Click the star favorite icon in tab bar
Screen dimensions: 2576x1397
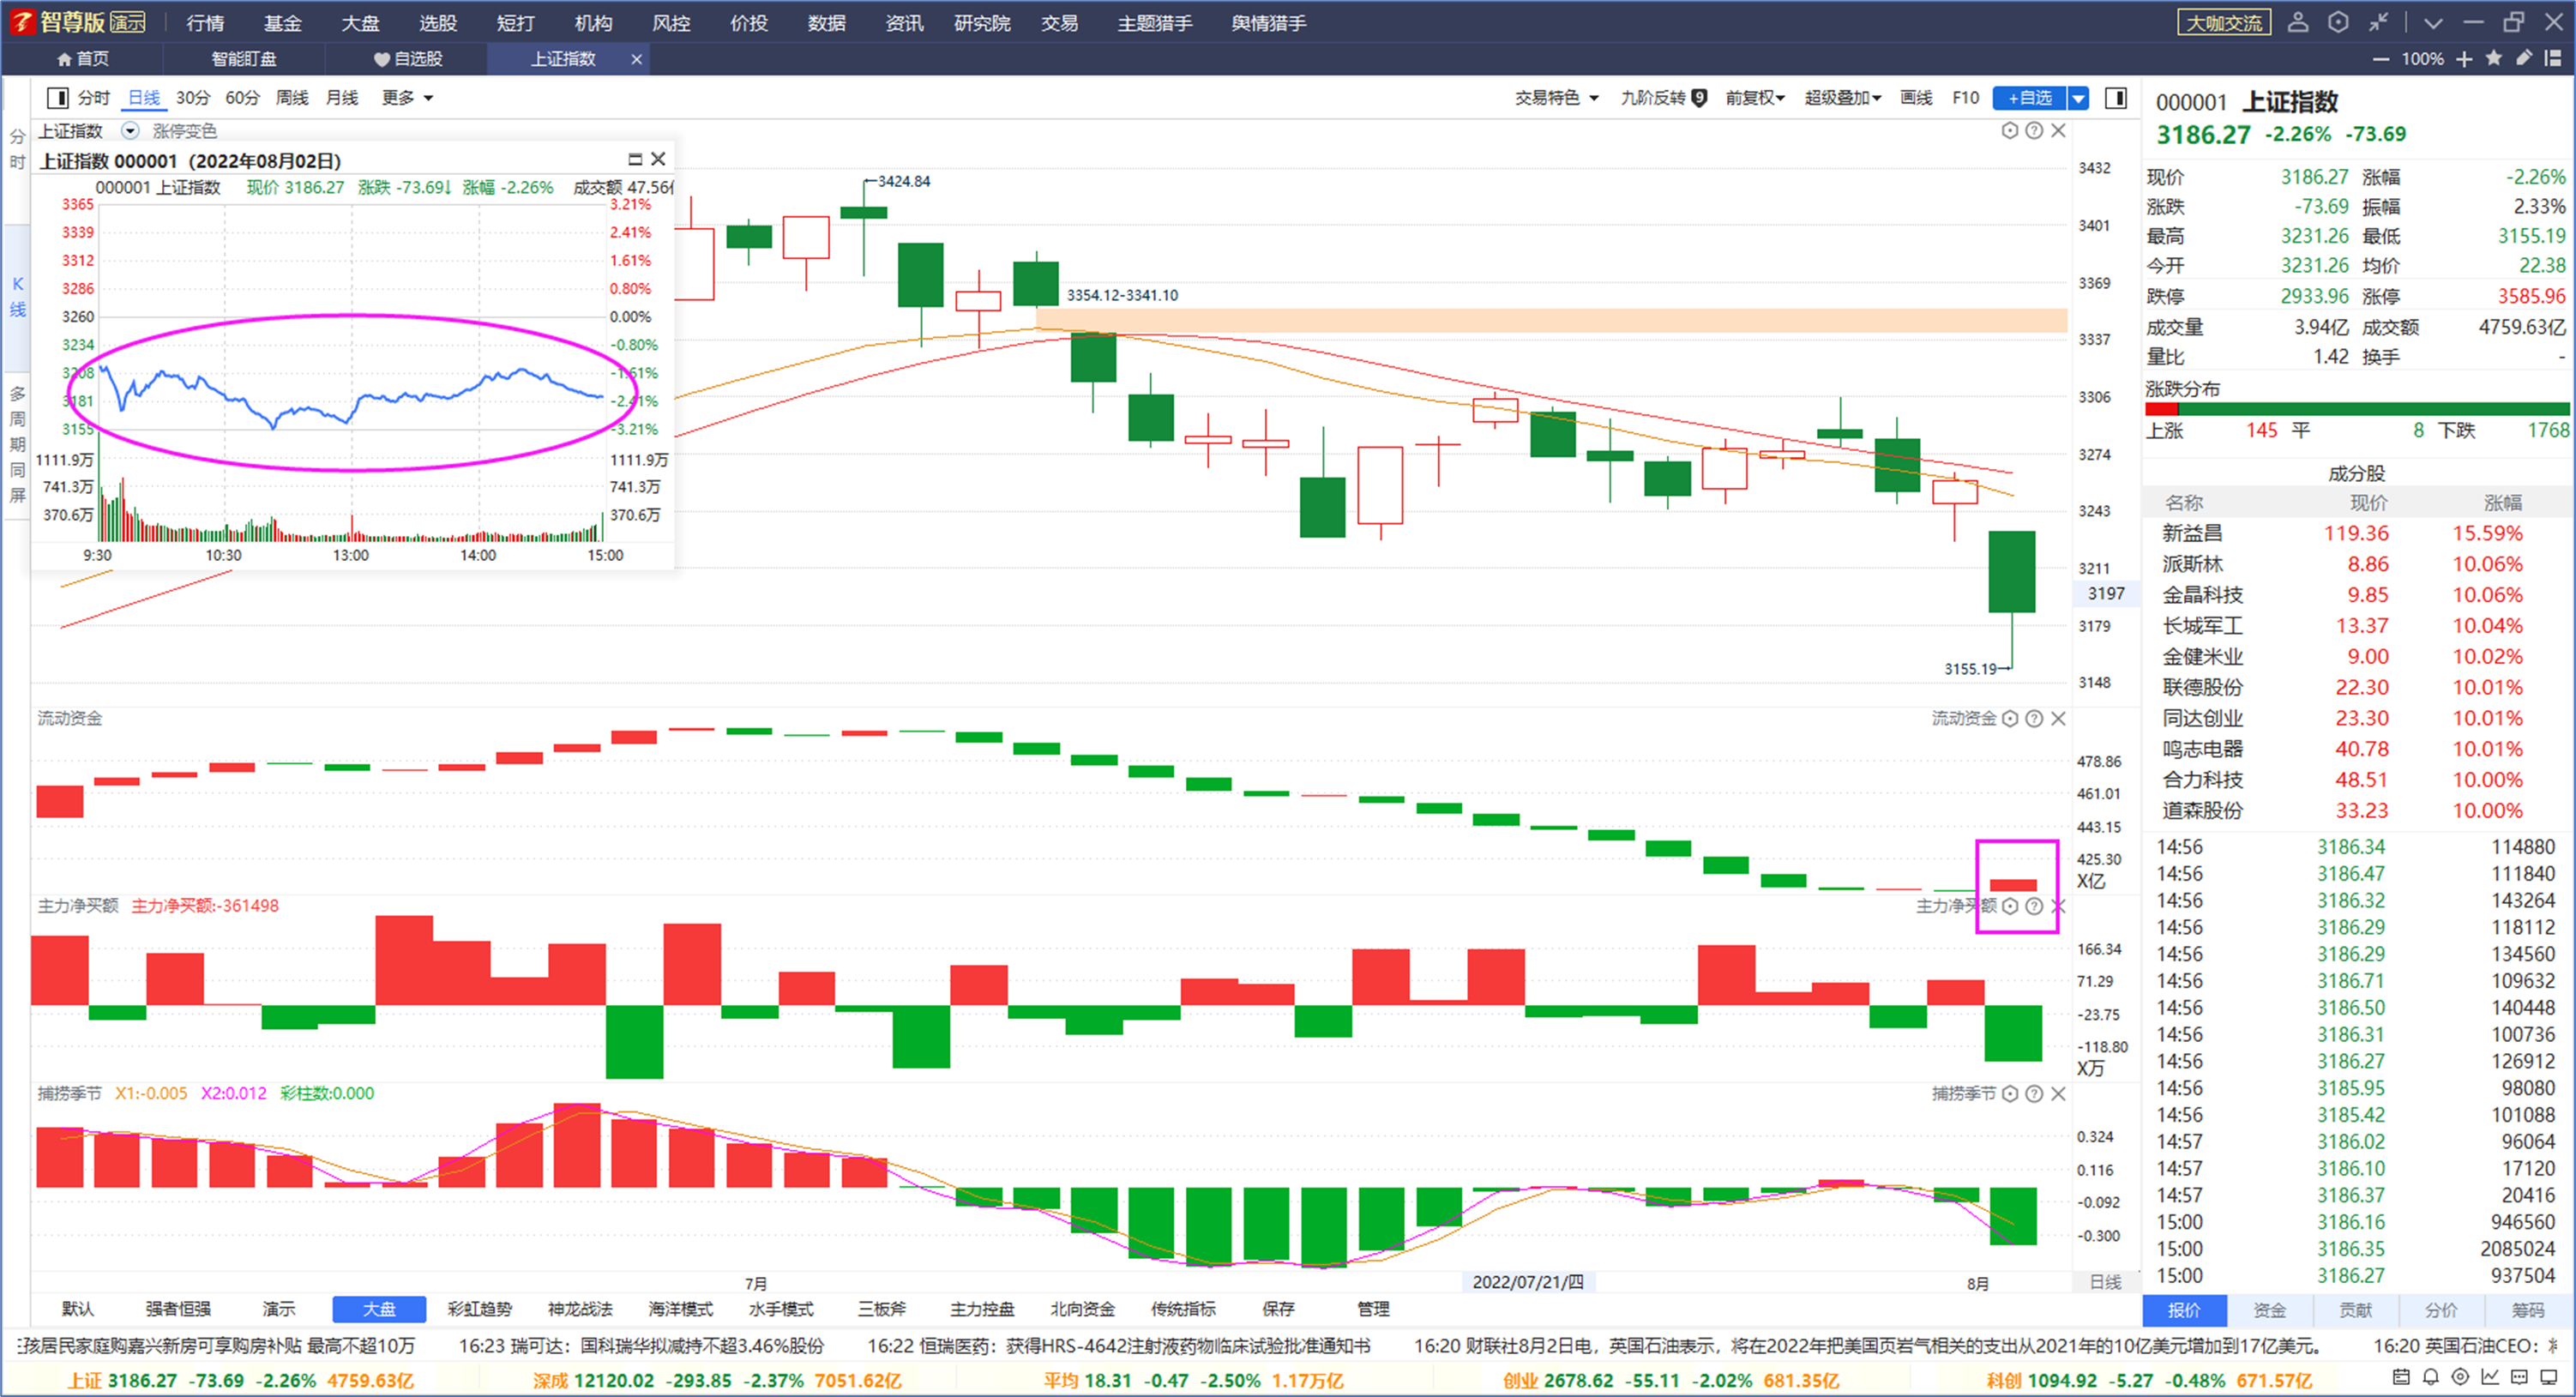(2494, 58)
